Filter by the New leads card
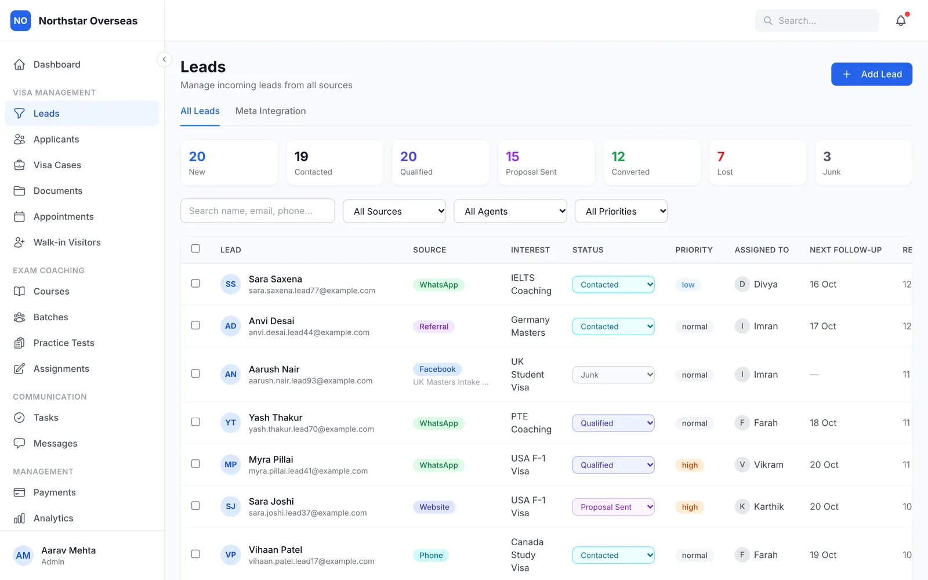 pyautogui.click(x=229, y=163)
